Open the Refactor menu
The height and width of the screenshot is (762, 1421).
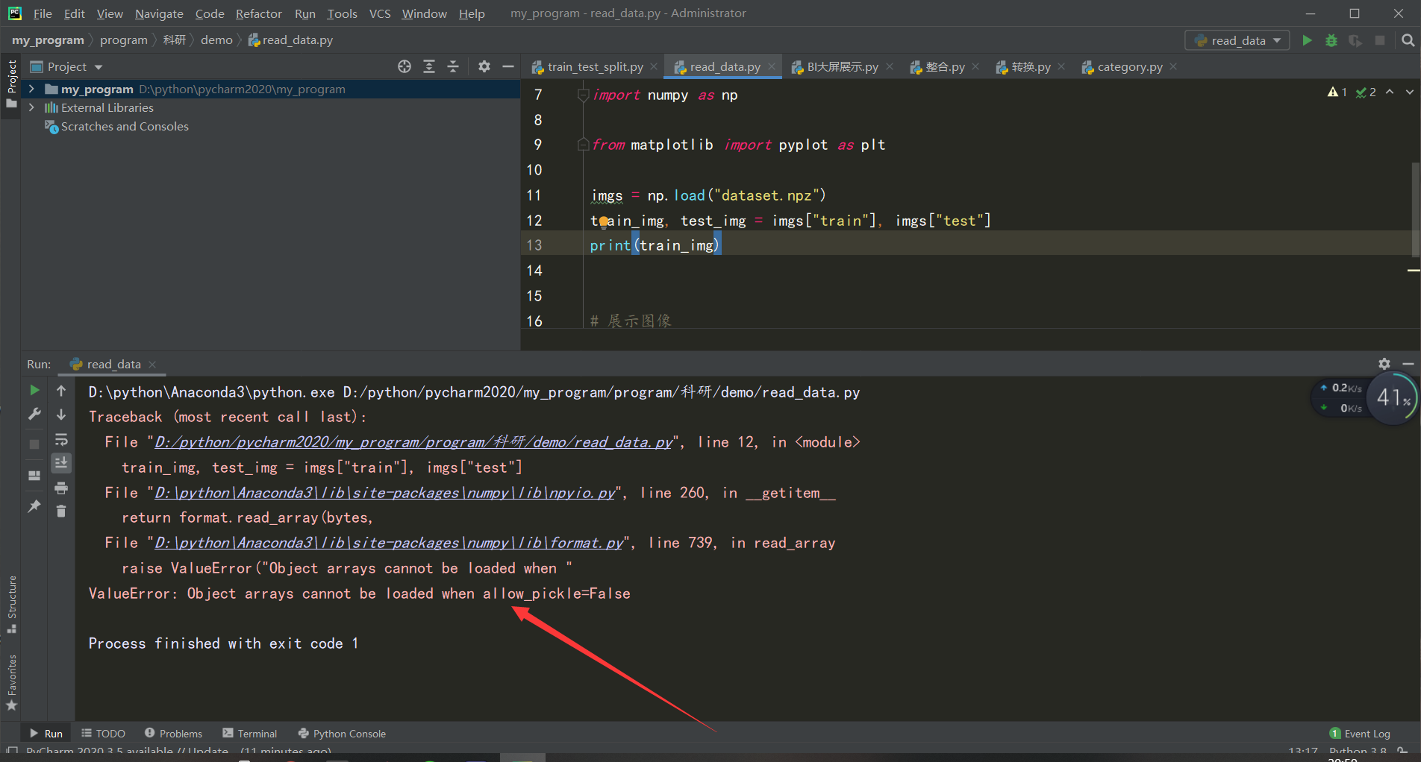(258, 13)
